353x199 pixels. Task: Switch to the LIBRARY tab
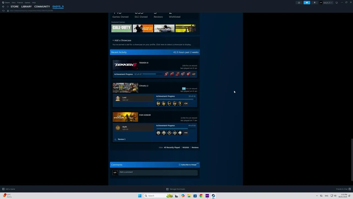click(26, 7)
